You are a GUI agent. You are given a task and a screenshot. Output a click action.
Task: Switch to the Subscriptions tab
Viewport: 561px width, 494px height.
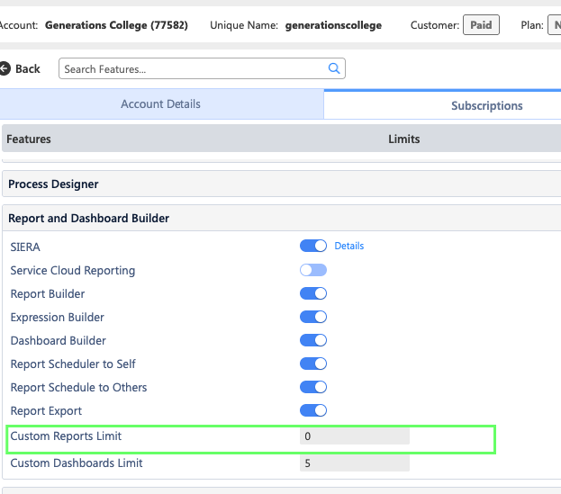486,105
